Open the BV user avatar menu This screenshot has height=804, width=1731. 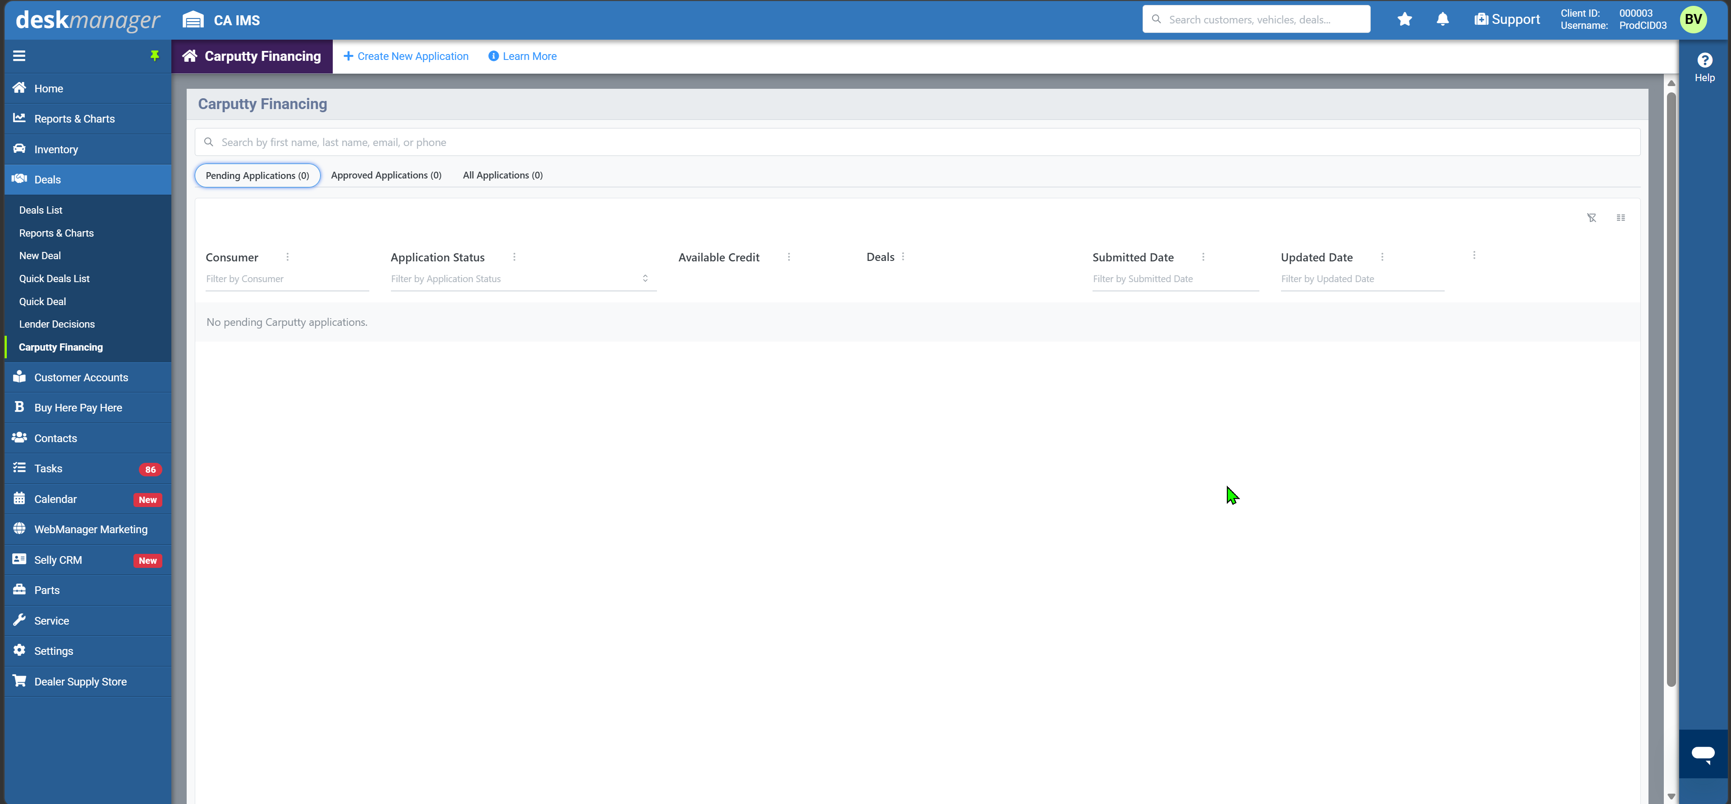[x=1694, y=19]
